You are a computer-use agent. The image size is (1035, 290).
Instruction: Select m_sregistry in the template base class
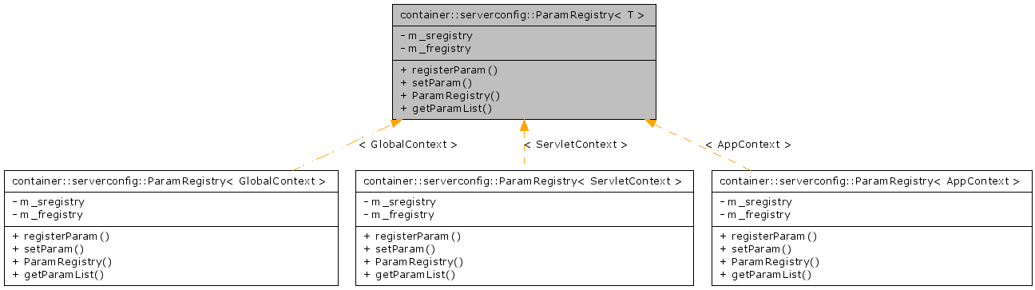click(436, 36)
